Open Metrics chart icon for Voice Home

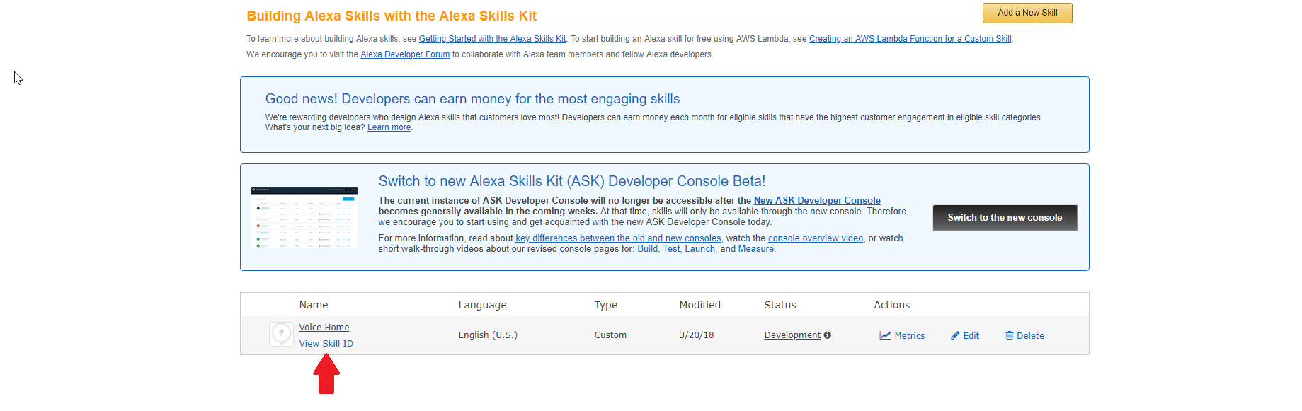point(885,335)
